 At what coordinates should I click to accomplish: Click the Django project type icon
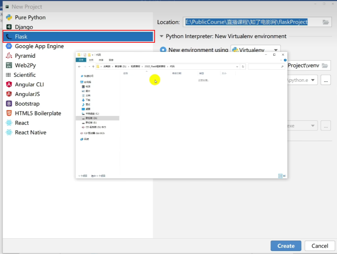click(9, 27)
